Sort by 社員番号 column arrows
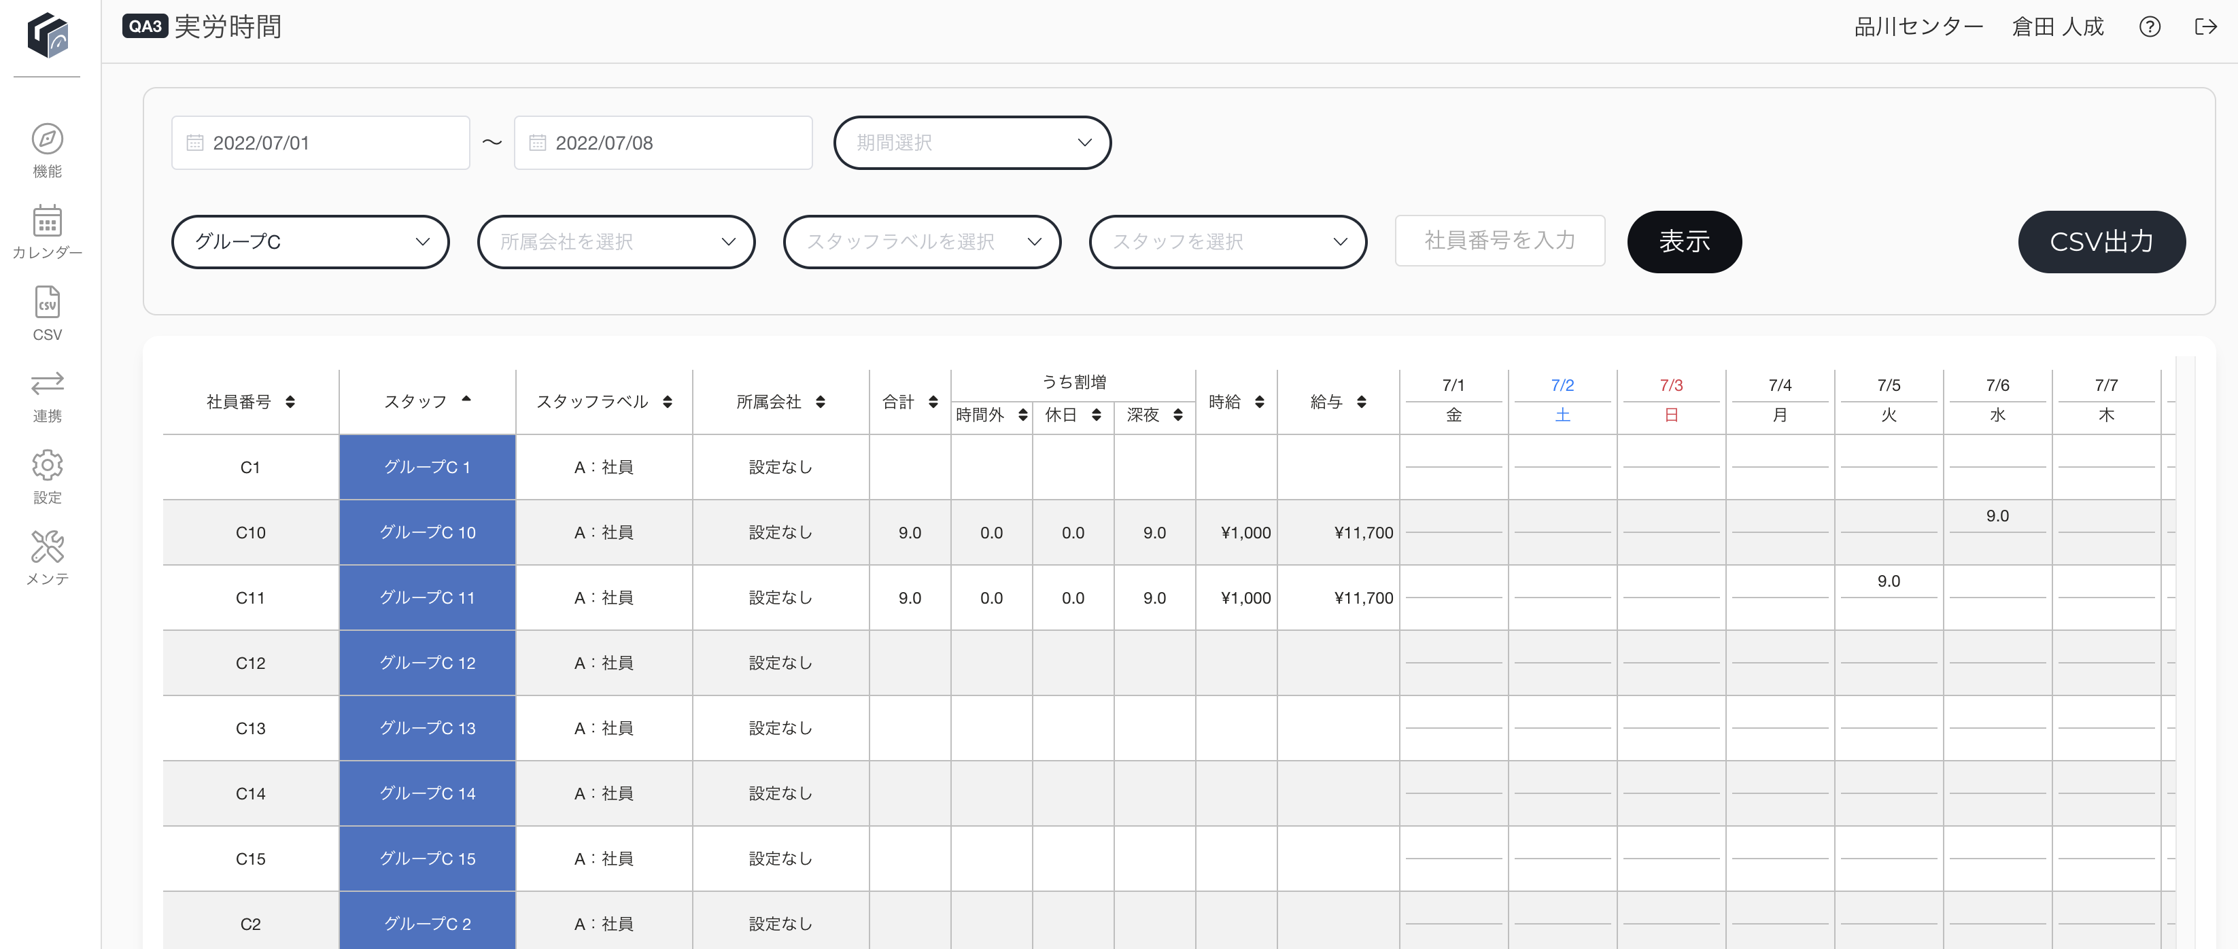 coord(290,402)
